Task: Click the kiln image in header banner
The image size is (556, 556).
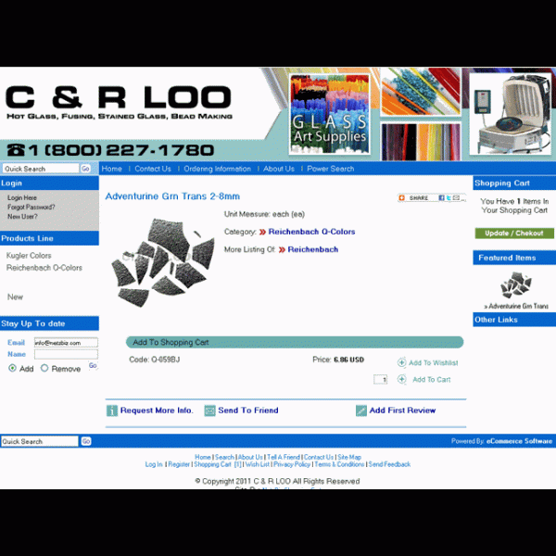Action: point(511,114)
